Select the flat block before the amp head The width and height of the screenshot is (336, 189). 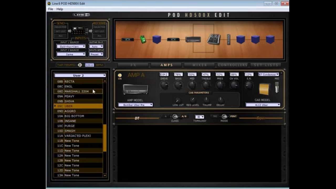pyautogui.click(x=173, y=40)
